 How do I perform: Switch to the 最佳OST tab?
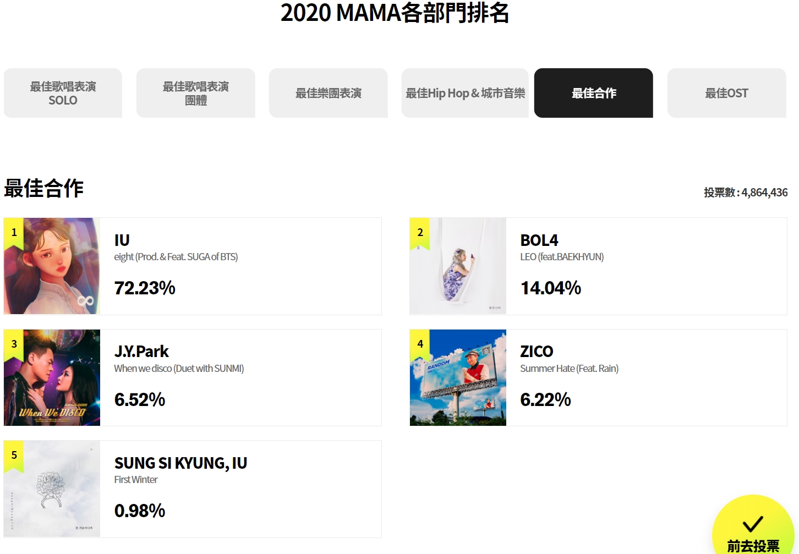(727, 93)
